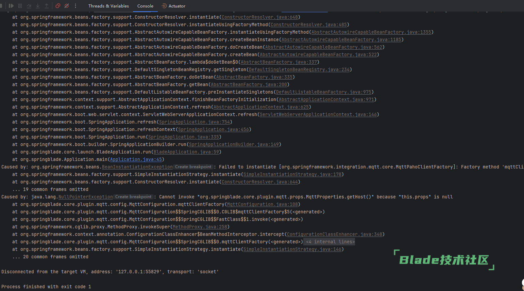Click the Step Out icon
The width and height of the screenshot is (524, 291).
pyautogui.click(x=47, y=6)
